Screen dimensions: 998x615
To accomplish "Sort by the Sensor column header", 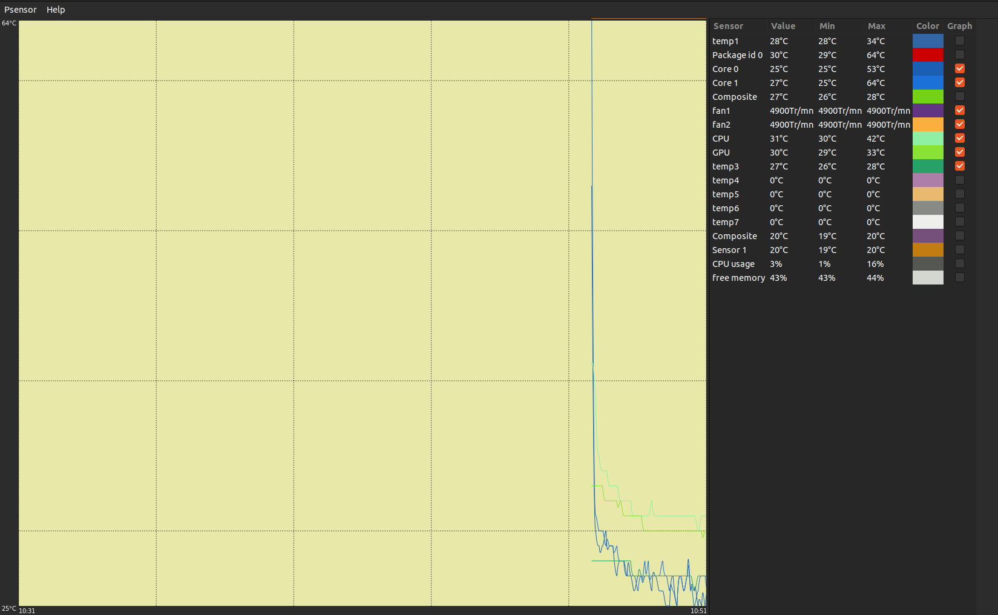I will [x=728, y=26].
